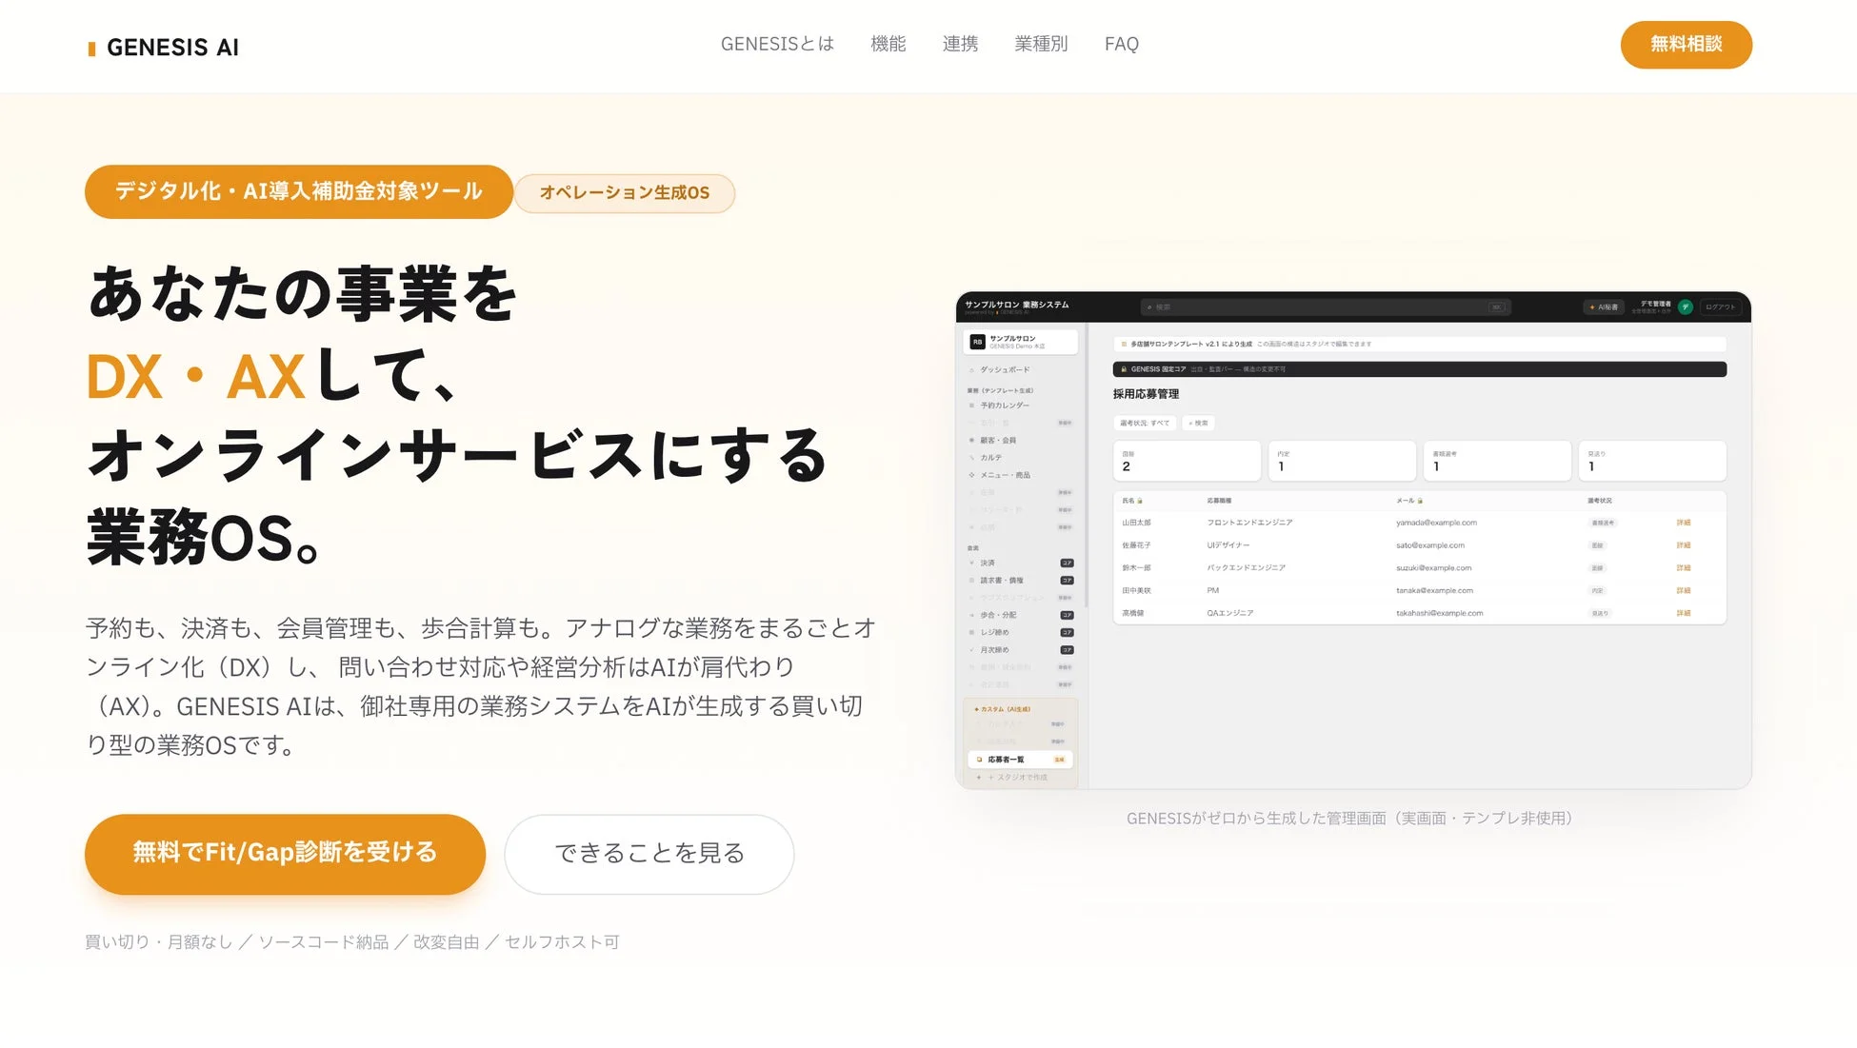
Task: Click the AI秘書 button in preview header
Action: tap(1604, 307)
